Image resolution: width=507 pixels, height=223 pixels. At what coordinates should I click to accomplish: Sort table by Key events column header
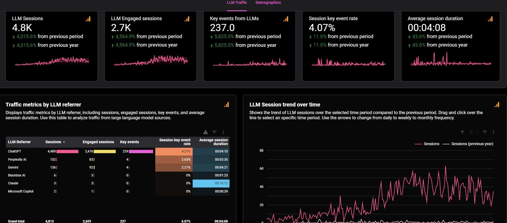click(x=129, y=142)
